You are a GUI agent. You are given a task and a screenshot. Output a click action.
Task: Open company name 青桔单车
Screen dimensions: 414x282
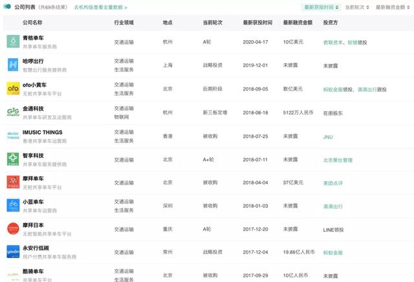[x=33, y=38]
